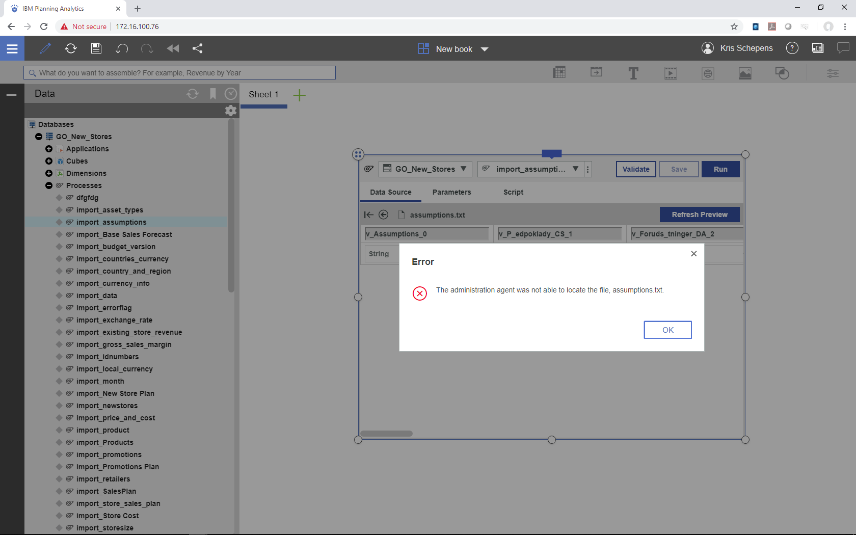Click the Help question mark icon
This screenshot has height=535, width=856.
coord(792,48)
